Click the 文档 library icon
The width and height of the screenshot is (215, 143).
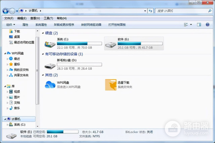(11, 103)
